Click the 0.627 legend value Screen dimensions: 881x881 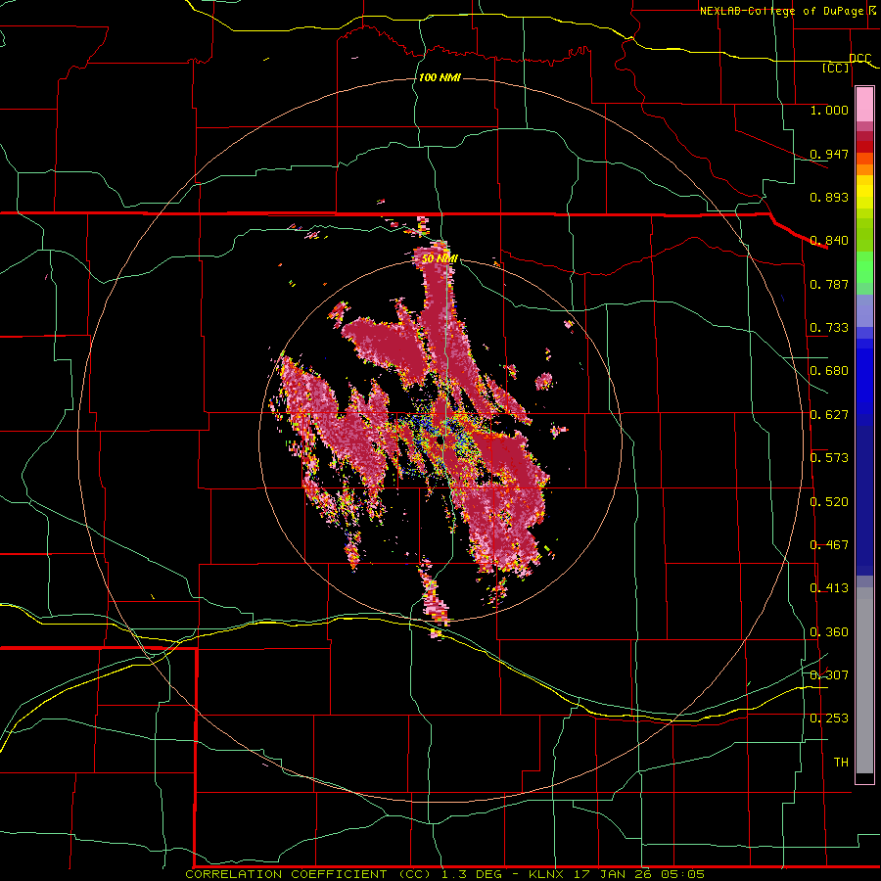coord(829,415)
